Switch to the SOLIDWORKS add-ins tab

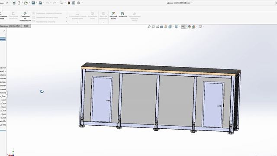click(x=10, y=26)
